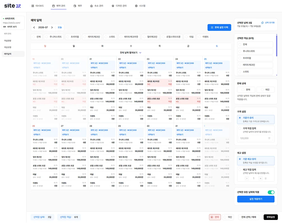Click the gear icon for 시스템
This screenshot has height=223, width=282.
(136, 6)
